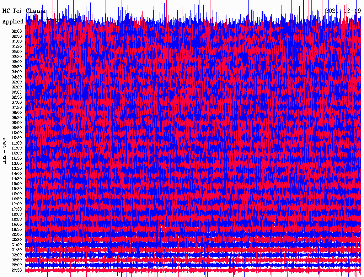Select the 01:00 time row label
The height and width of the screenshot is (277, 364).
point(17,42)
